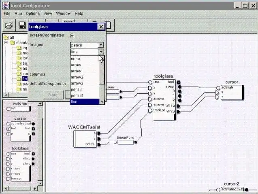Toggle cursor 'but' plus expander in palette

[8, 129]
